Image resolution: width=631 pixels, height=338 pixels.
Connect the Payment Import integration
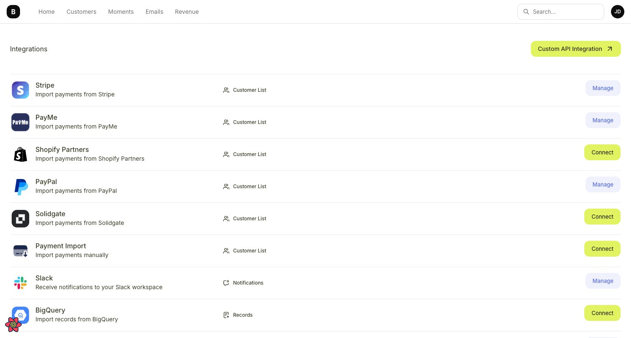coord(602,249)
